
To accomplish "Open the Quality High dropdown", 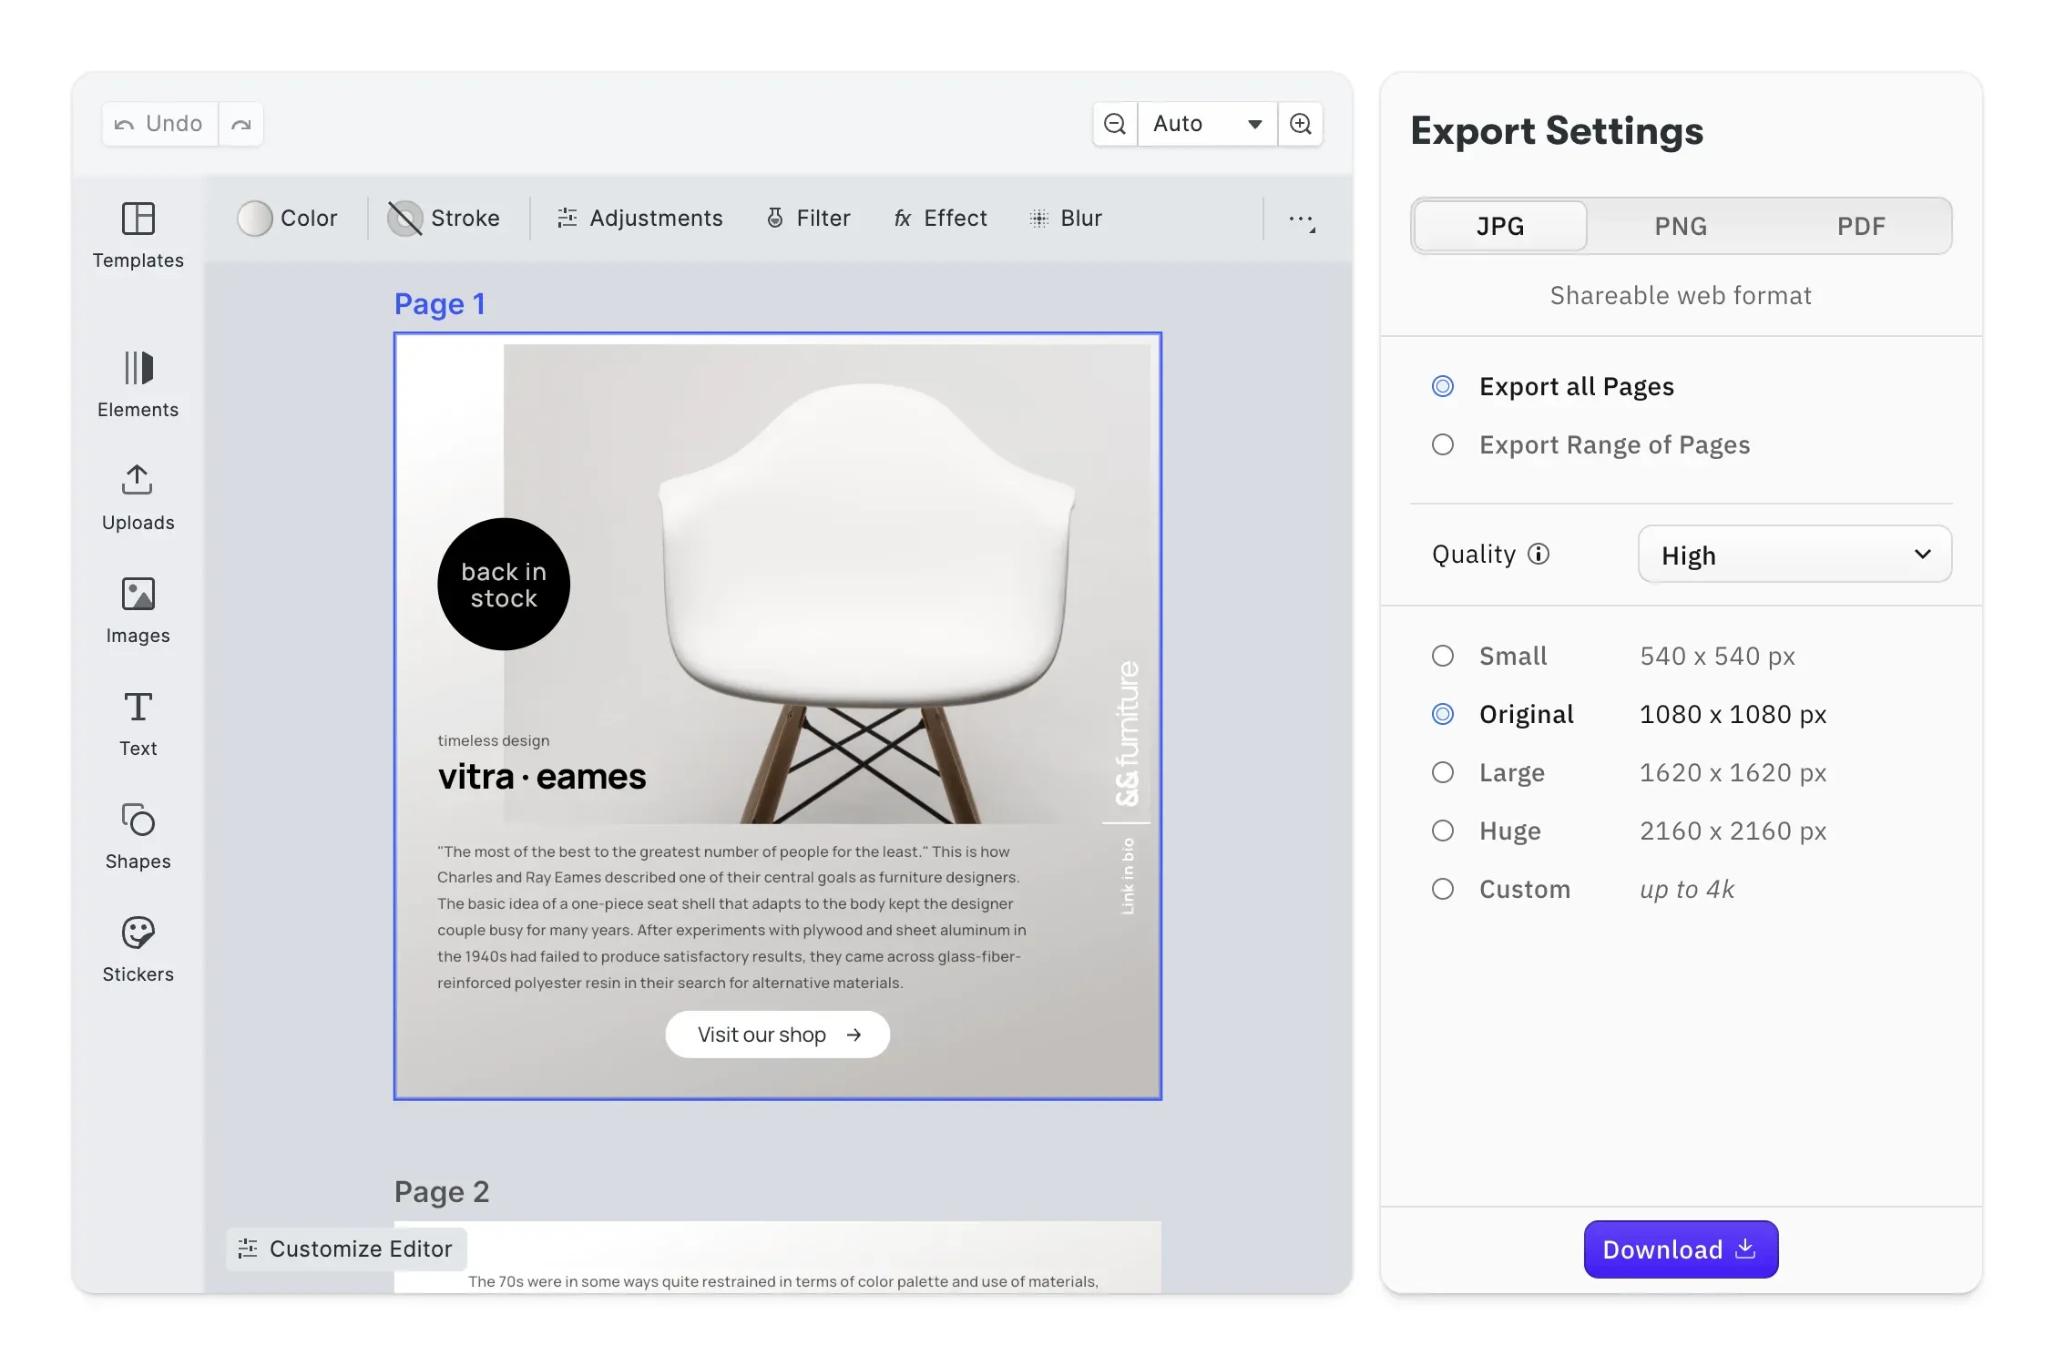I will [x=1794, y=555].
